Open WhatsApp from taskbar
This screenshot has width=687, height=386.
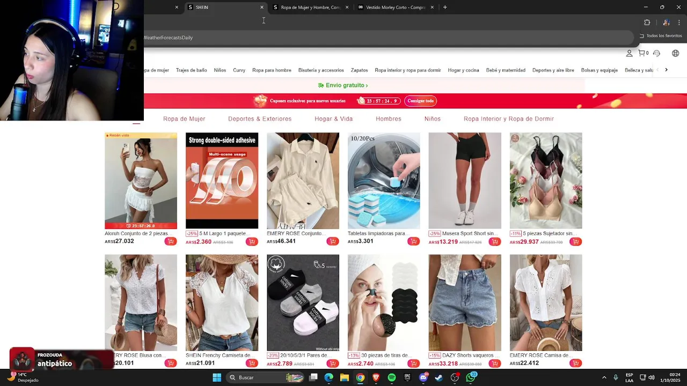(471, 377)
